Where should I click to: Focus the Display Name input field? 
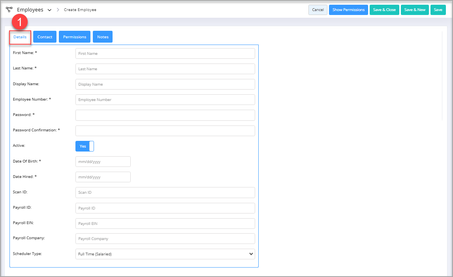click(165, 84)
